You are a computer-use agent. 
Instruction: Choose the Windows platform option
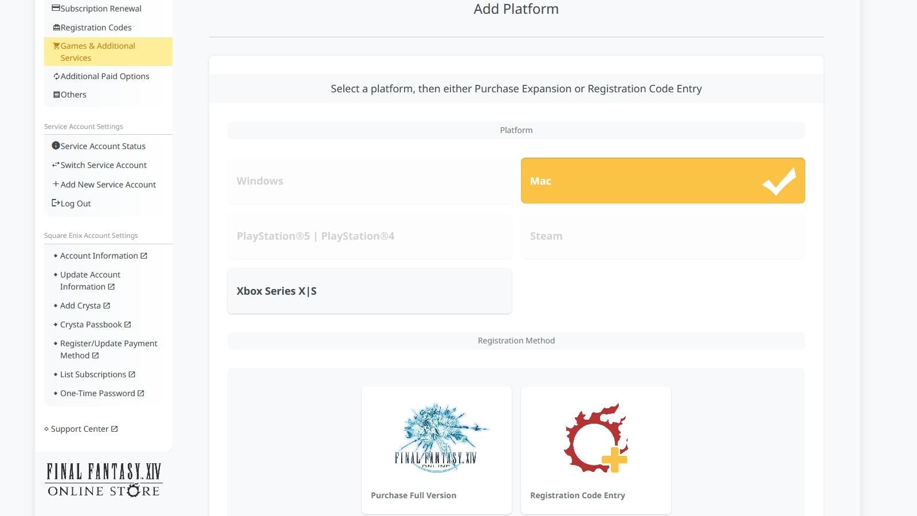(369, 181)
